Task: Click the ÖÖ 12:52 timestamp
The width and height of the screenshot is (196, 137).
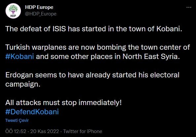Action: tap(16, 131)
